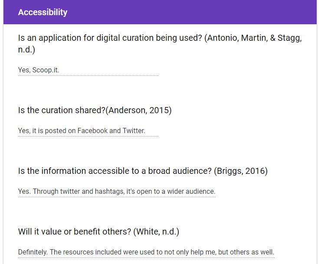321x264 pixels.
Task: Edit the "Yes, Scoop.it." answer field
Action: (88, 70)
